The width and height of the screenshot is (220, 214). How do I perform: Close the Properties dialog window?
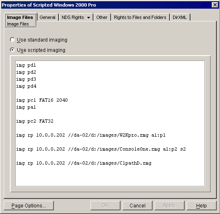point(215,5)
